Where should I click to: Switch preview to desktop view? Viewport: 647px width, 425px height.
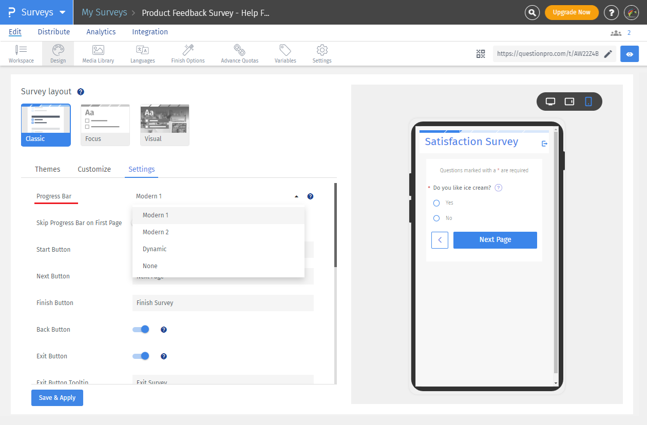click(550, 101)
